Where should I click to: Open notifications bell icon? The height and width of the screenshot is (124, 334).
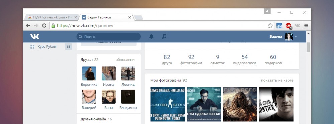click(151, 37)
